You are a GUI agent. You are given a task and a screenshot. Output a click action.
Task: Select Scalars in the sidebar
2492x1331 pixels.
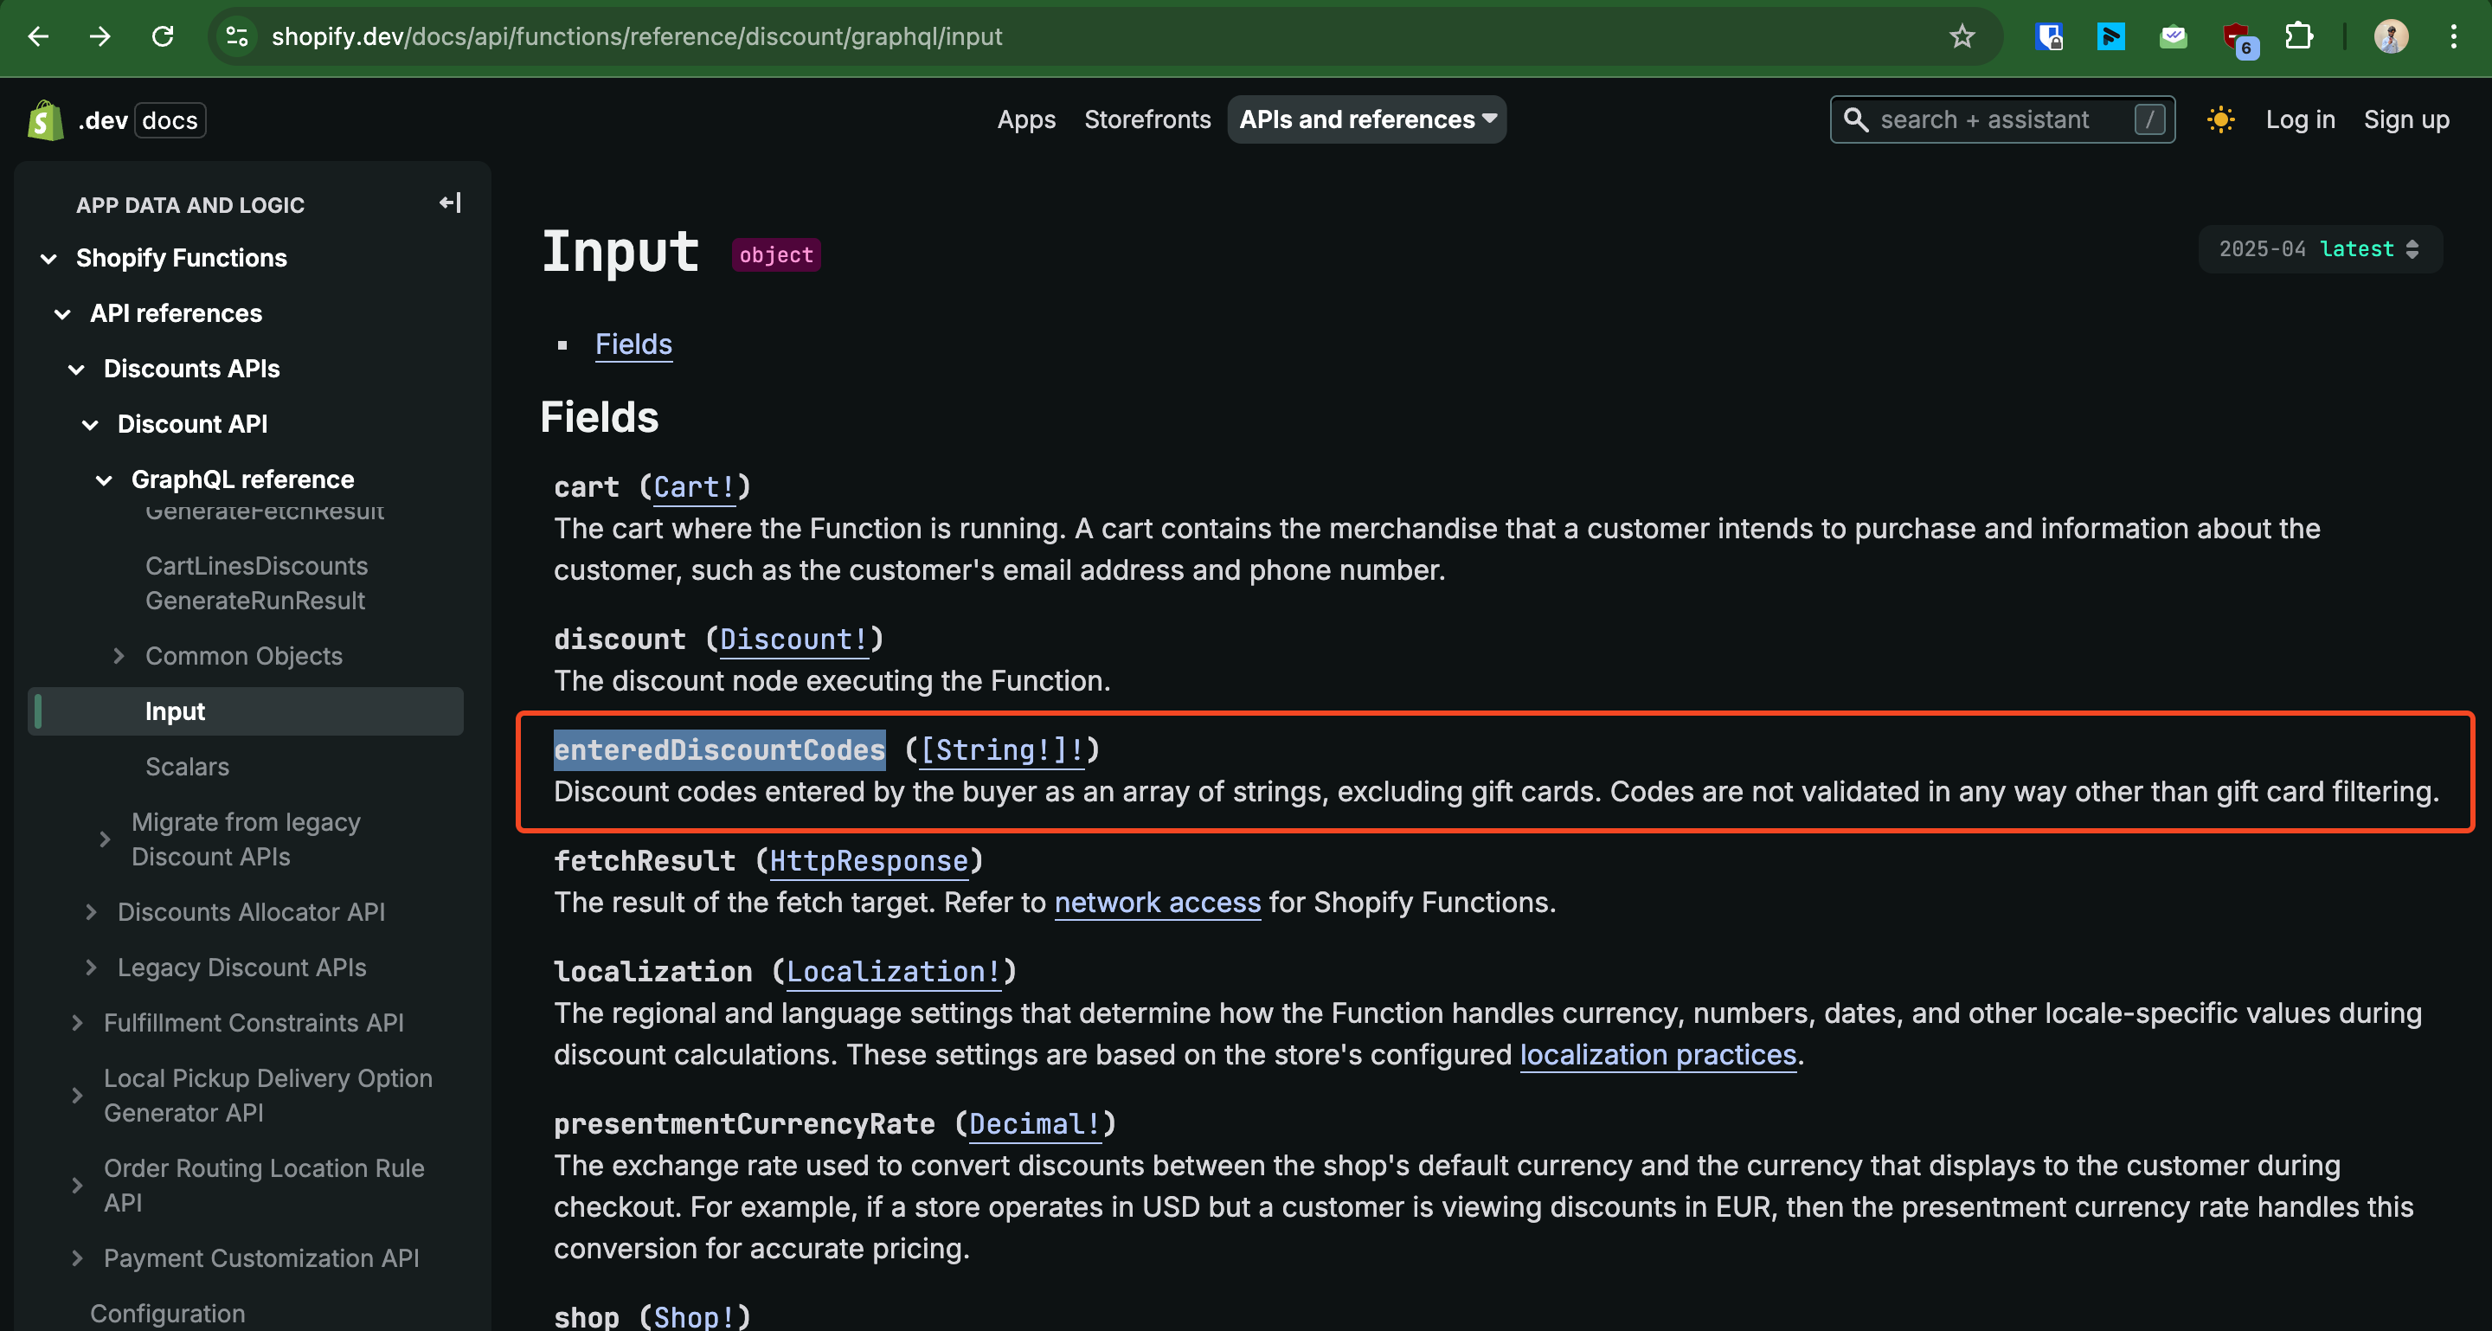(187, 767)
